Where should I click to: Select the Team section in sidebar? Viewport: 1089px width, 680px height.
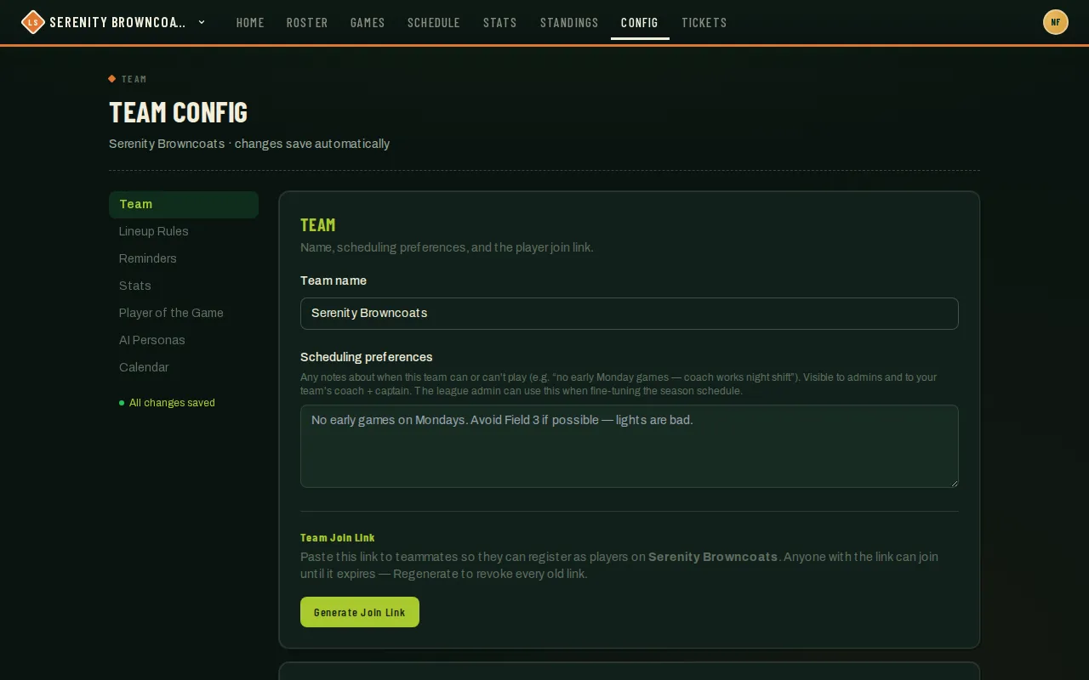pos(184,204)
